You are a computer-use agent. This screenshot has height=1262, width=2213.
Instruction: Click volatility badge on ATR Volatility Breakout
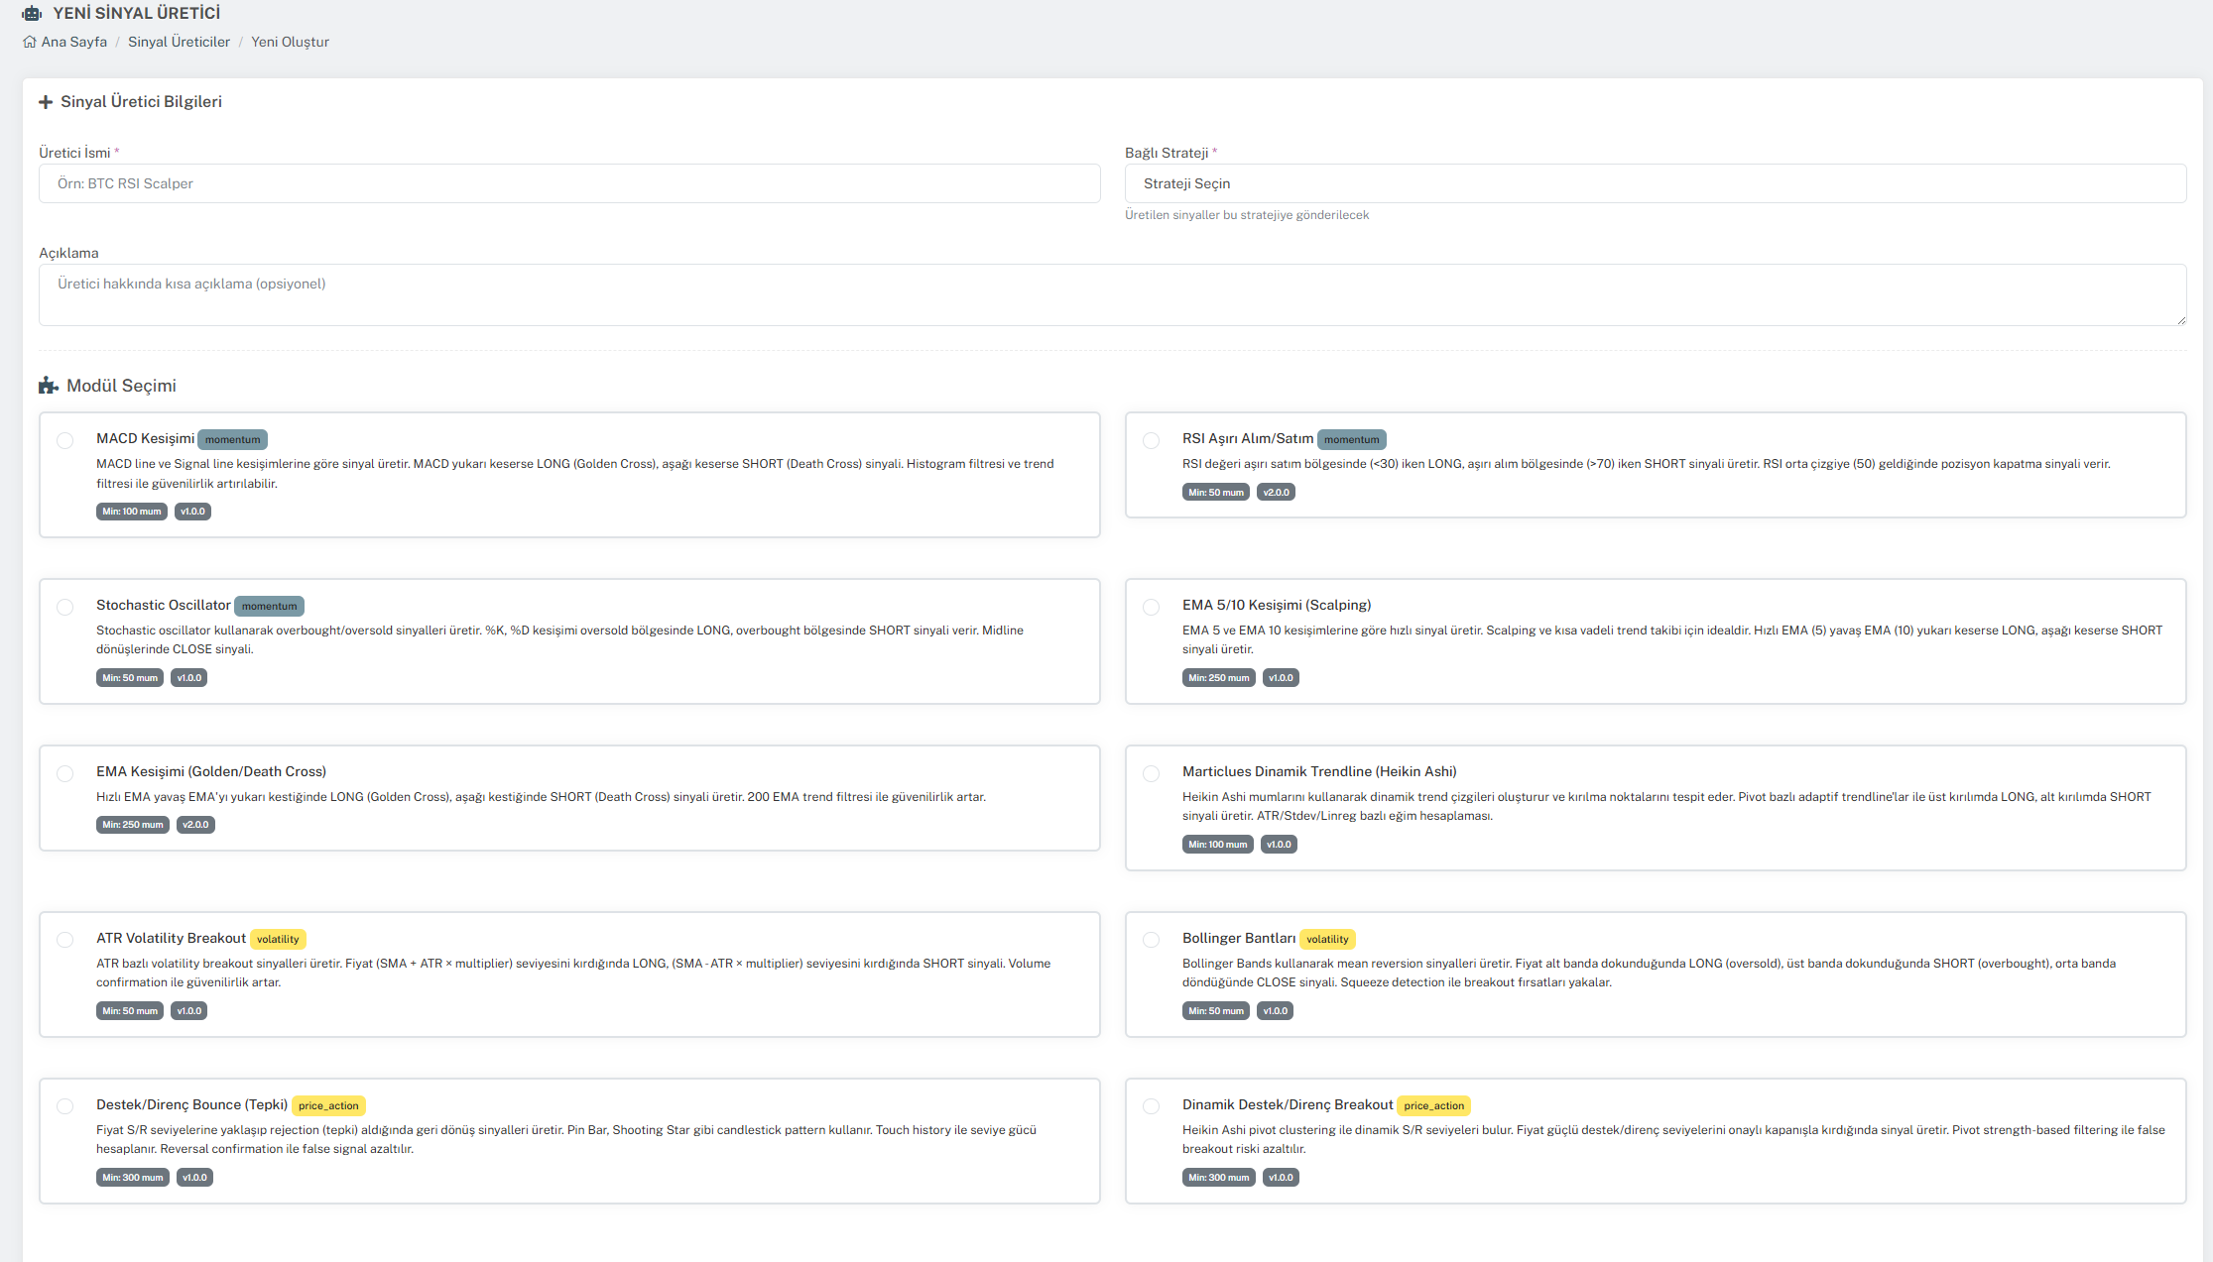click(x=278, y=939)
